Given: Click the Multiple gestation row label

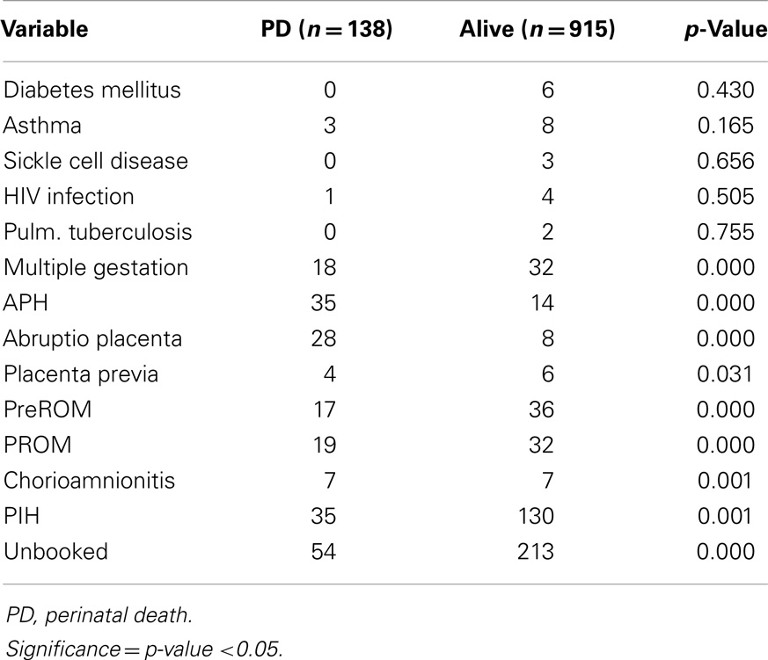Looking at the screenshot, I should (96, 268).
